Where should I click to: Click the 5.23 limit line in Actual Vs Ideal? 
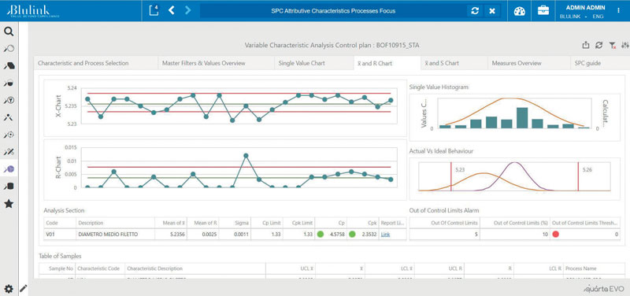pyautogui.click(x=450, y=176)
